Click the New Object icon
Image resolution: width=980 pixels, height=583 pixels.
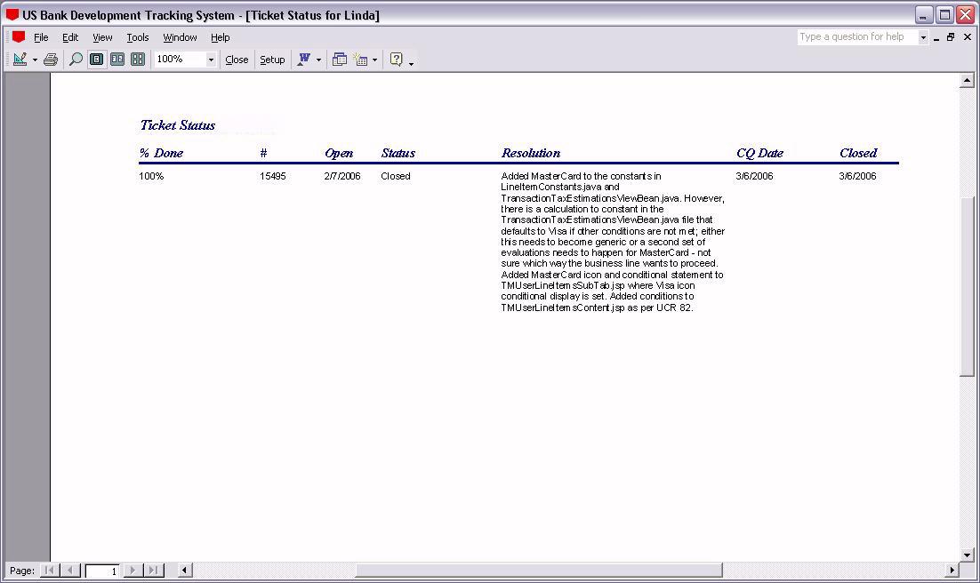360,60
